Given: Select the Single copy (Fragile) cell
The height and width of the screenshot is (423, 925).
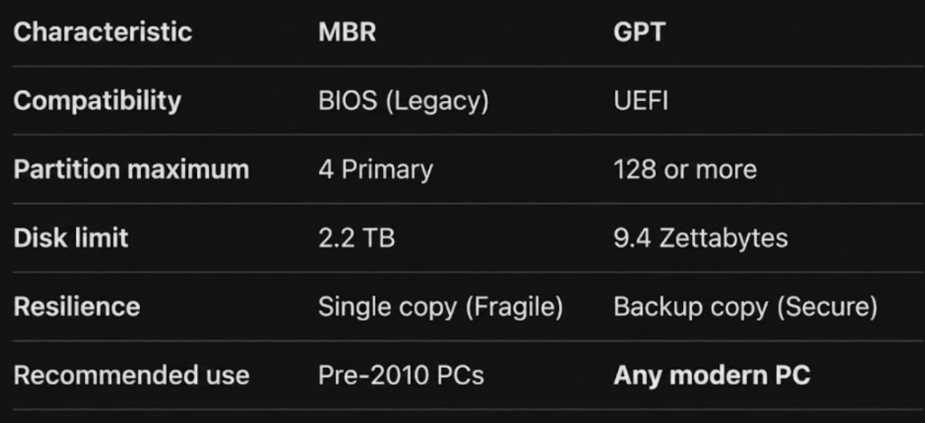Looking at the screenshot, I should [440, 307].
